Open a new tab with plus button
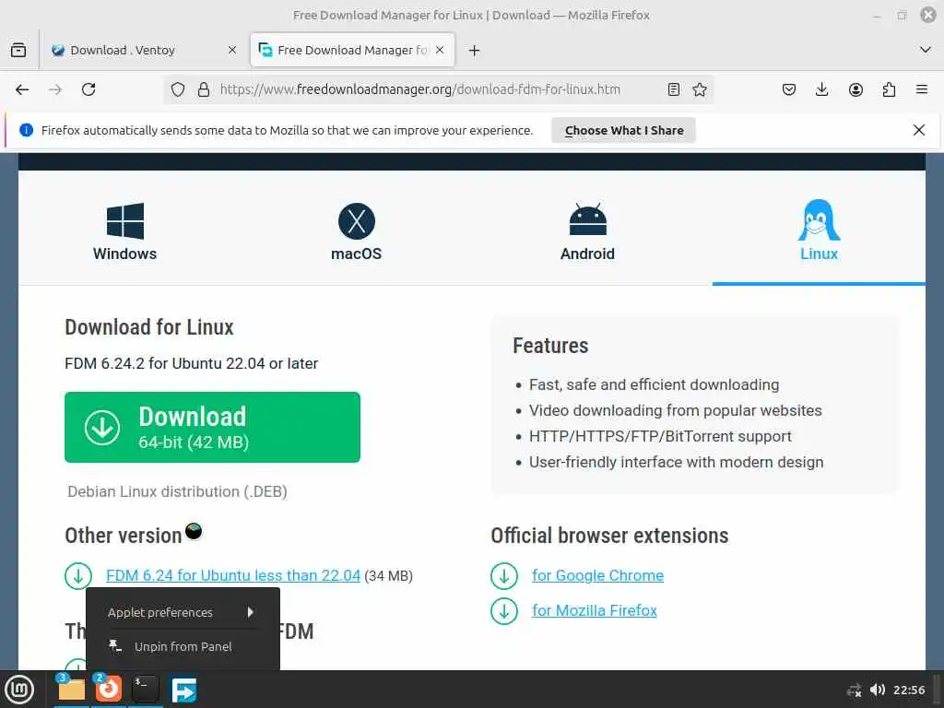 475,50
